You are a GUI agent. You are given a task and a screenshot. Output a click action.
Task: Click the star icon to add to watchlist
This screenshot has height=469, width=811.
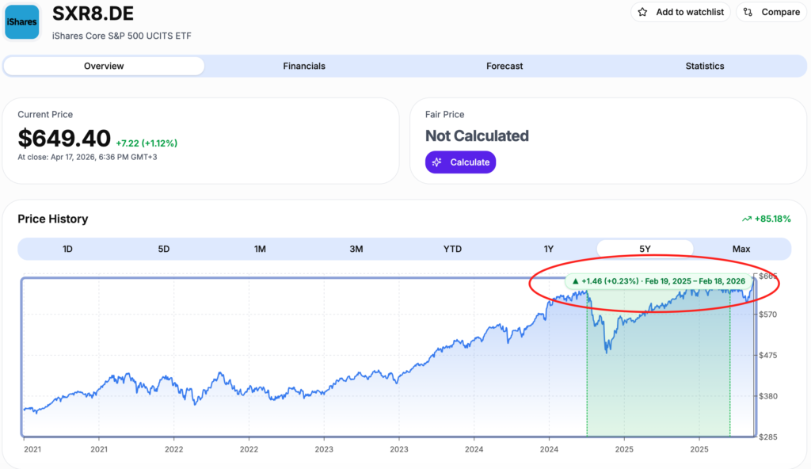point(642,12)
